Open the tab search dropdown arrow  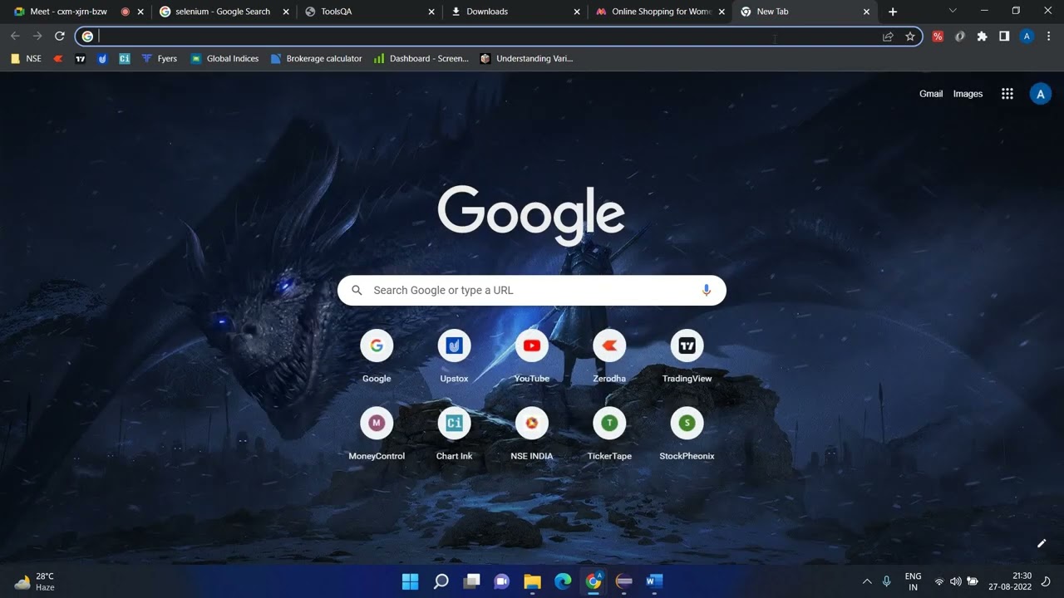953,11
